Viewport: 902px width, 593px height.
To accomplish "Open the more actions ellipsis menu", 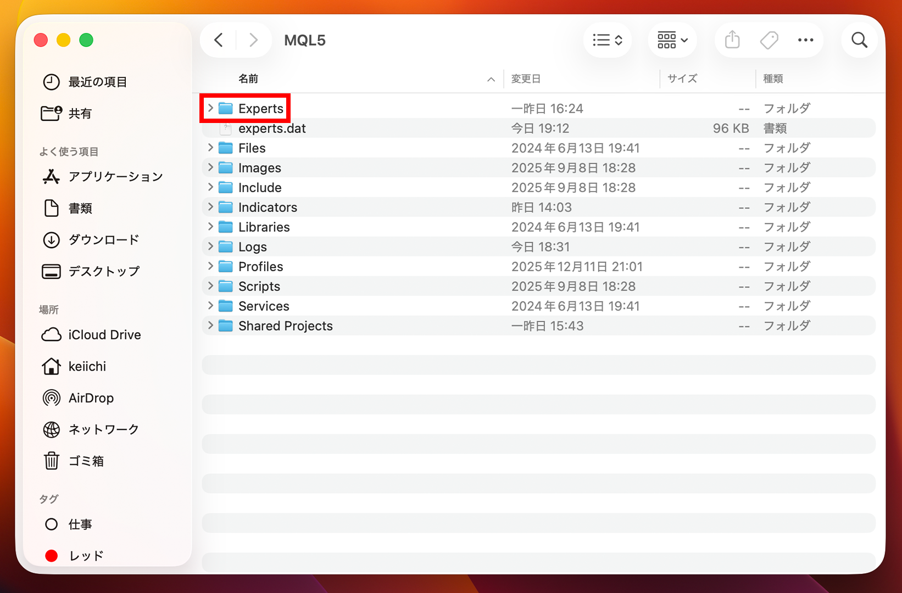I will 805,40.
